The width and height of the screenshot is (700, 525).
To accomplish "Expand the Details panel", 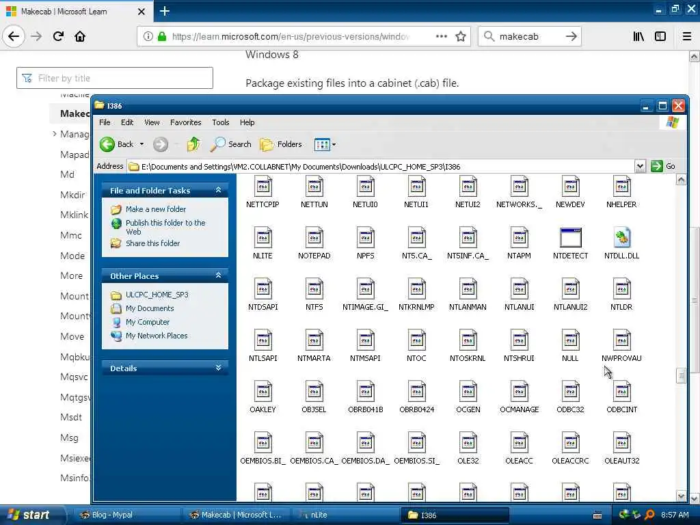I will 218,368.
